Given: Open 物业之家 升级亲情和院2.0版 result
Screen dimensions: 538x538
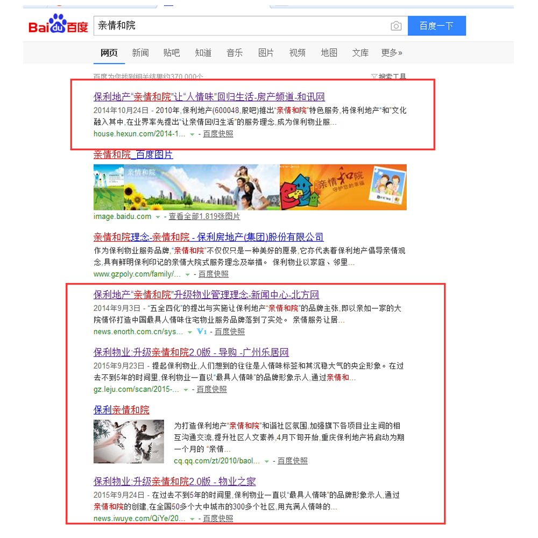Looking at the screenshot, I should 175,482.
